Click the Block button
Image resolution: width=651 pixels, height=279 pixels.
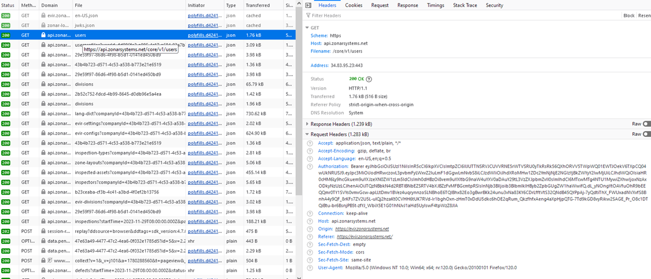(629, 16)
